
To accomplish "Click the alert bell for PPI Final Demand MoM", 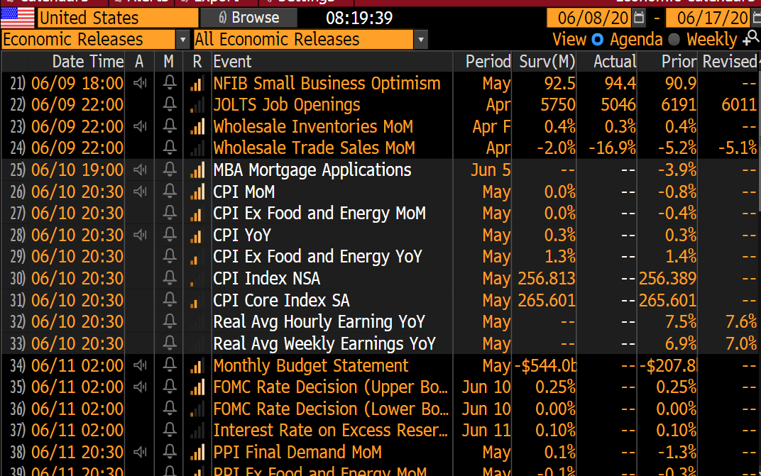I will tap(170, 452).
